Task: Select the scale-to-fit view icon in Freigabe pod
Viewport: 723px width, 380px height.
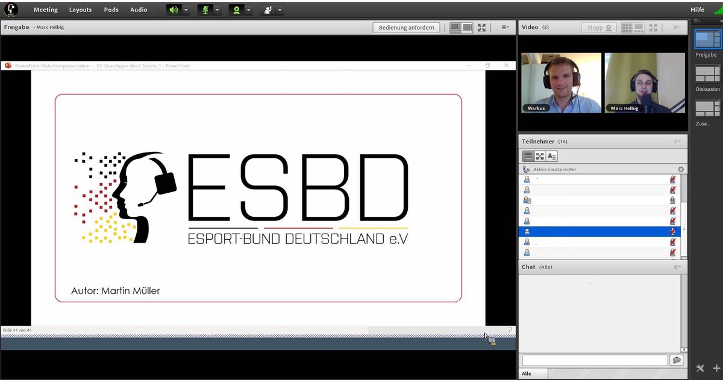Action: [456, 27]
